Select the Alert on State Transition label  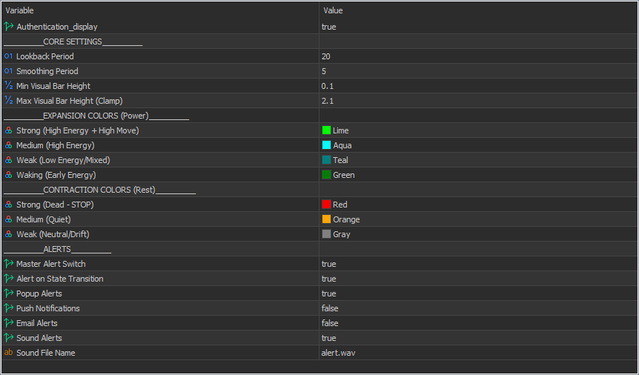coord(60,279)
